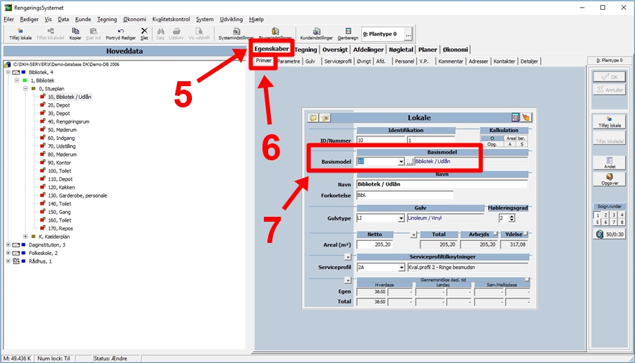Click the hand pointer icon in Lokale header
635x363 pixels.
coord(526,117)
